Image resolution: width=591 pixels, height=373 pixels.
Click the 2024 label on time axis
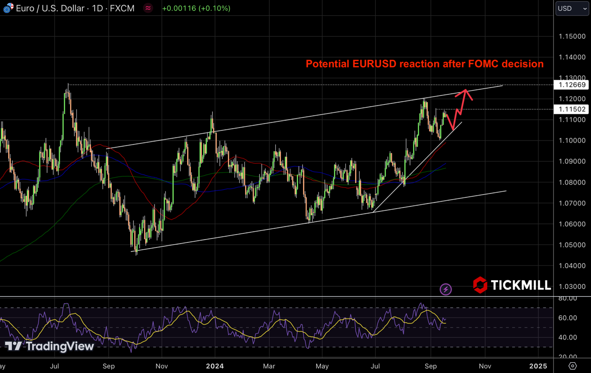point(215,366)
